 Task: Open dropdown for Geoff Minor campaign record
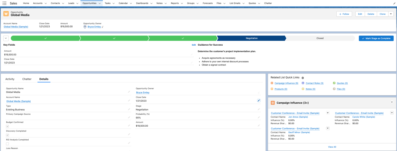tap(328, 128)
